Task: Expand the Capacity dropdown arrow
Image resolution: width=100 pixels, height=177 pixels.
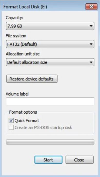Action: [91, 26]
